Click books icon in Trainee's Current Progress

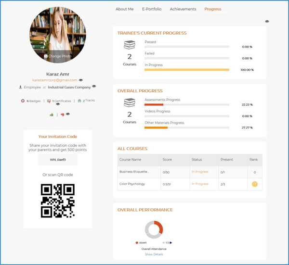130,45
